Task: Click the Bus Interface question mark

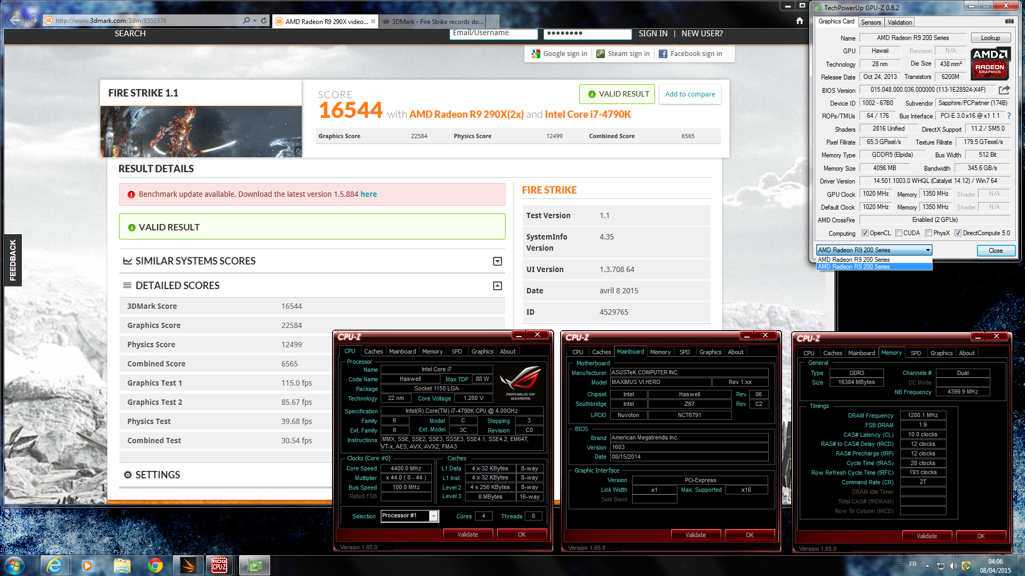Action: 1008,116
